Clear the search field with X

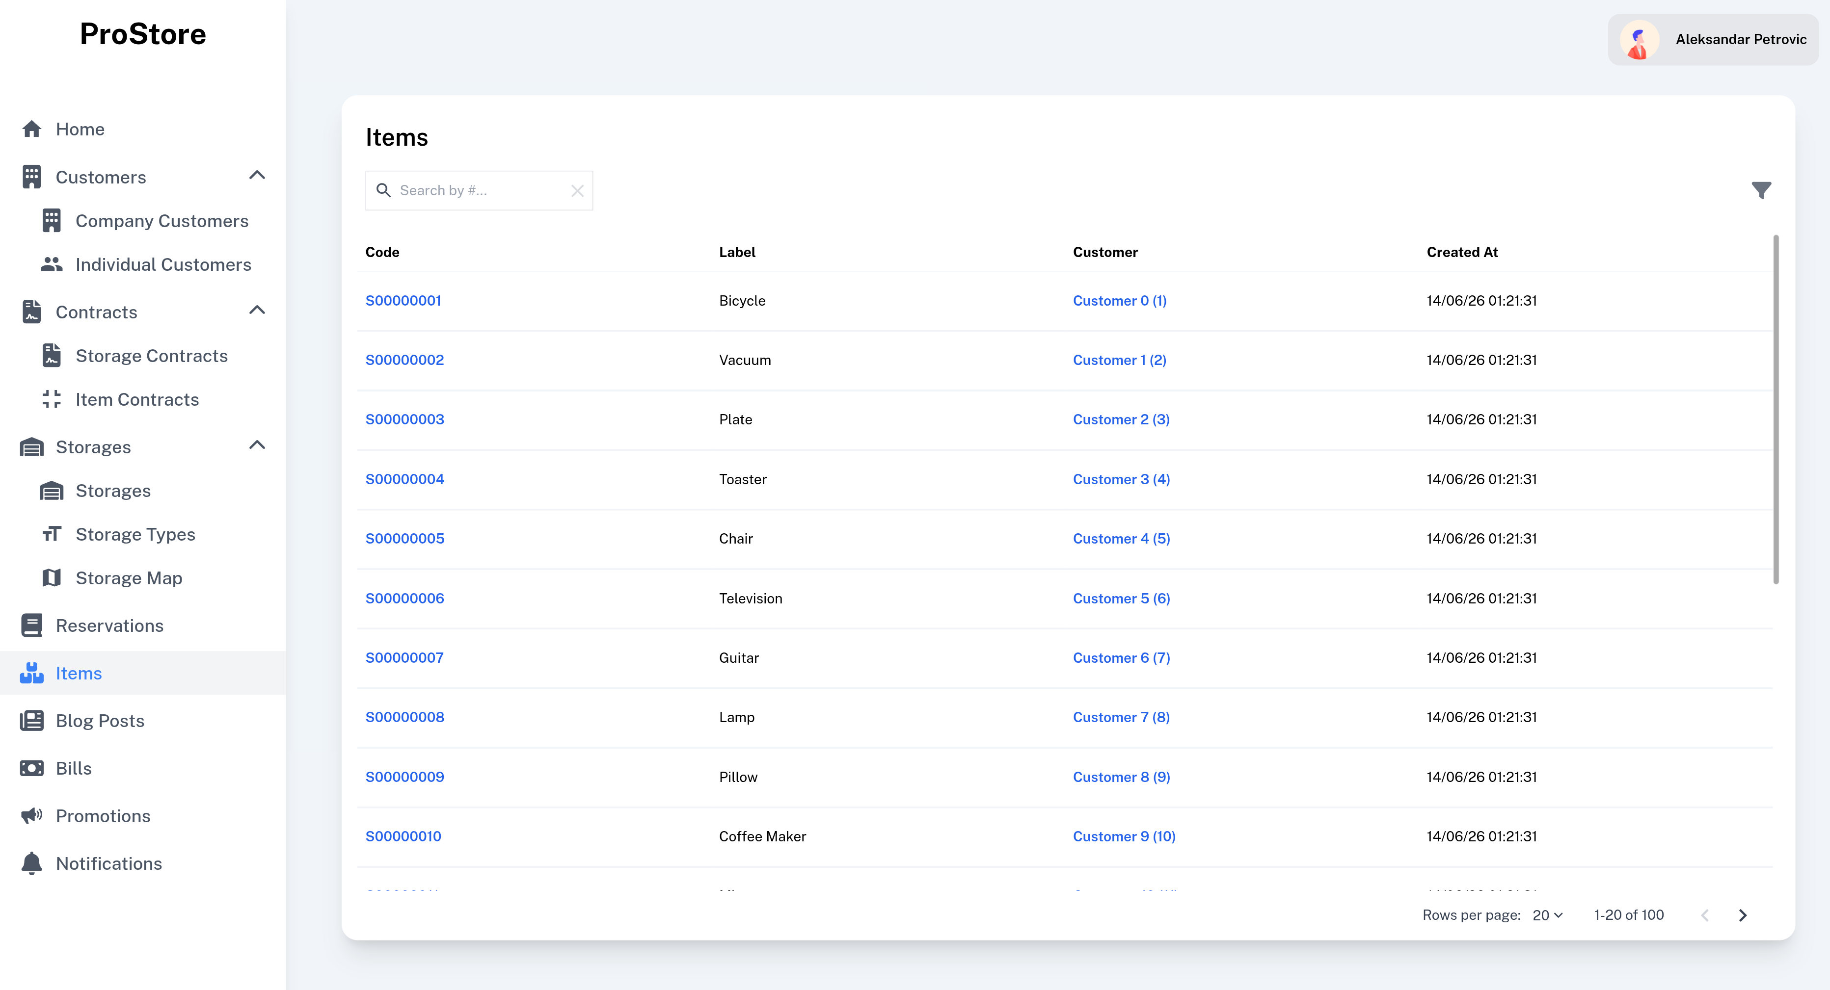click(x=578, y=190)
